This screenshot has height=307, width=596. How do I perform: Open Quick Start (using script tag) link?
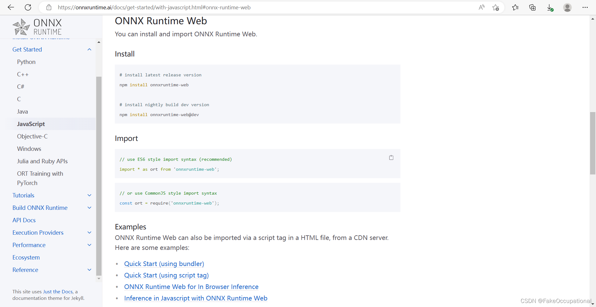166,275
